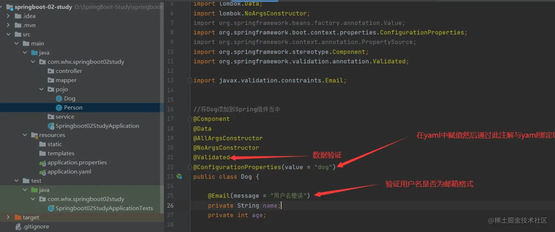Click the service package icon
555x232 pixels.
pos(51,117)
